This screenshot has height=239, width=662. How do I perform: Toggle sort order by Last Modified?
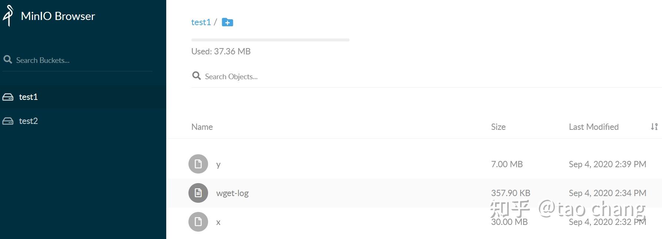[x=654, y=127]
